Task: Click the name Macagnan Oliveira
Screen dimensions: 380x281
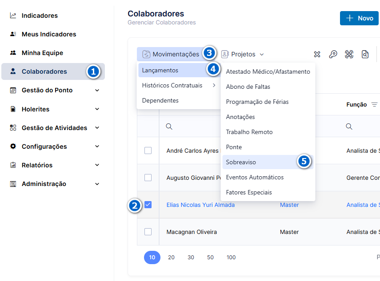Action: click(192, 232)
